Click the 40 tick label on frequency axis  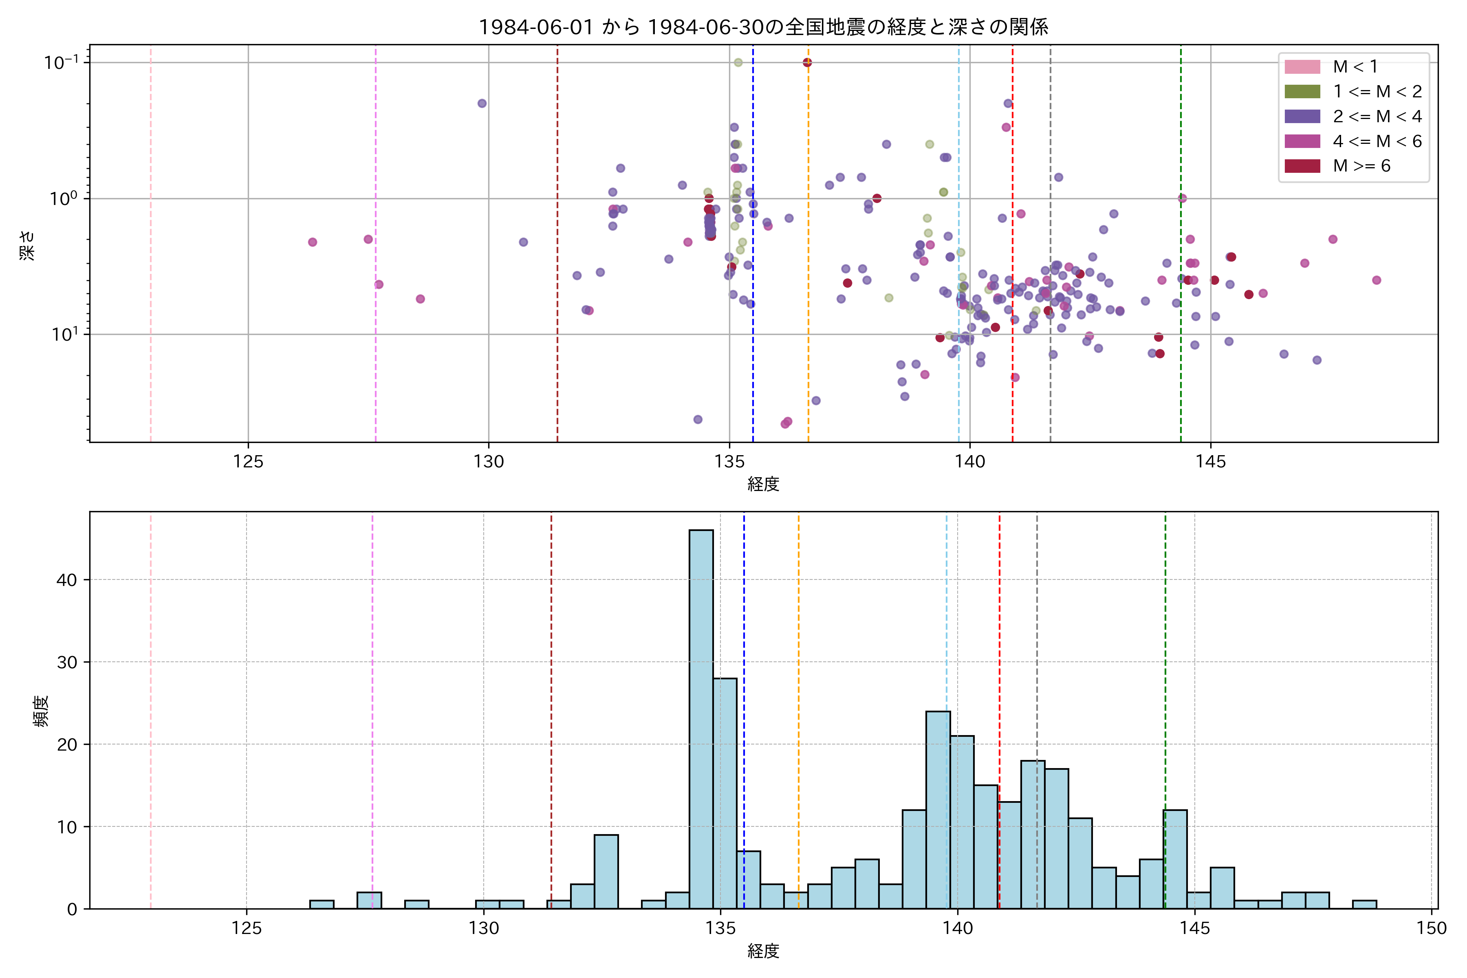click(66, 580)
